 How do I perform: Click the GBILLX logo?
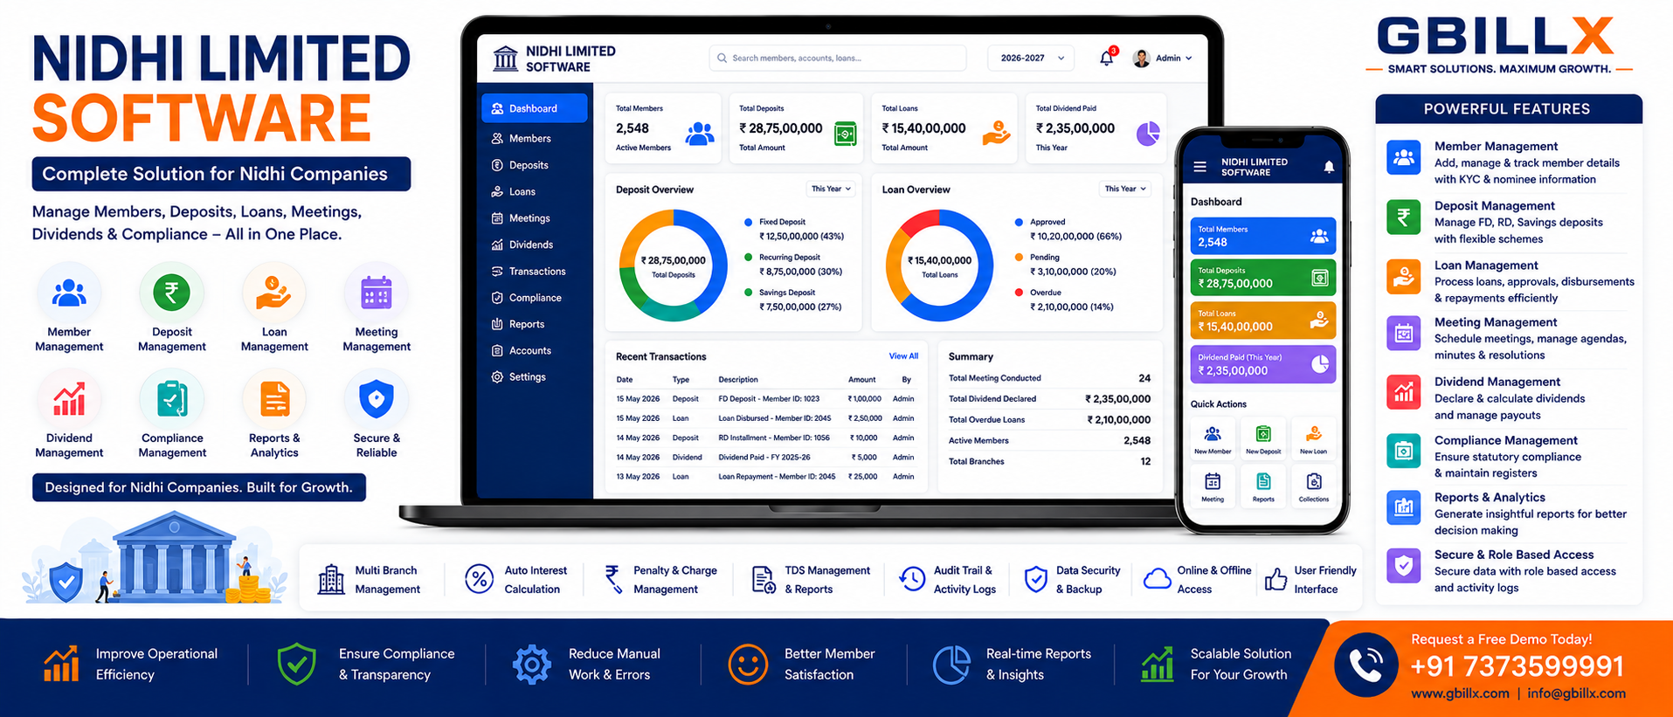point(1496,37)
